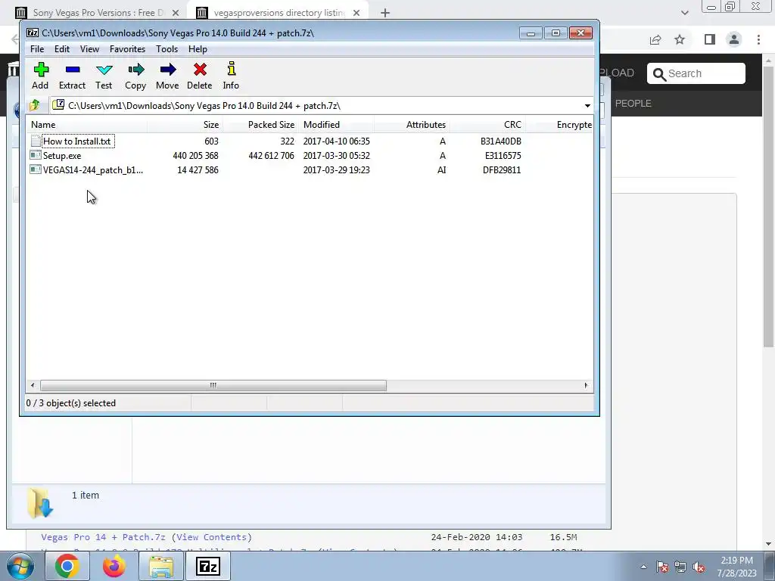Sort by the Attributes column header

pos(412,125)
